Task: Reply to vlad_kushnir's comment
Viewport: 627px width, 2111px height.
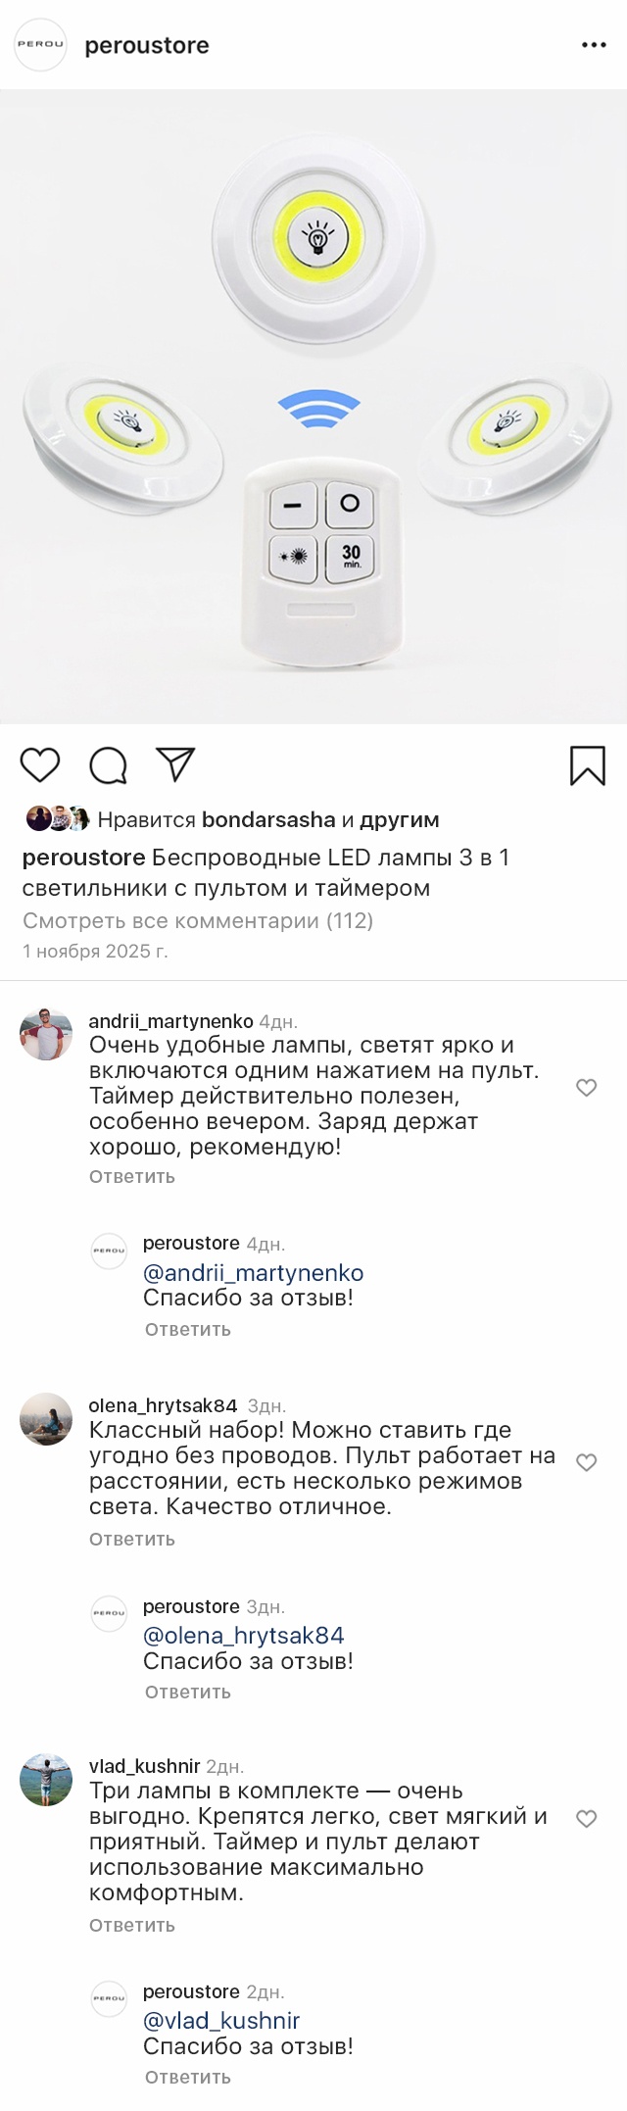Action: [132, 1925]
